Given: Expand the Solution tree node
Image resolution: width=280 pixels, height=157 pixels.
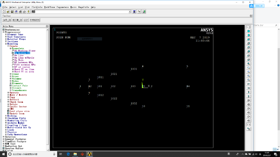Looking at the screenshot, I should click(4, 137).
